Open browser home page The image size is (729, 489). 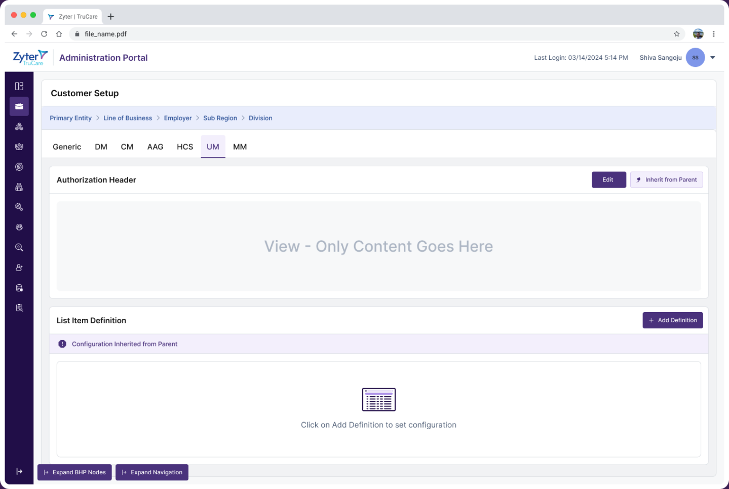click(x=59, y=34)
